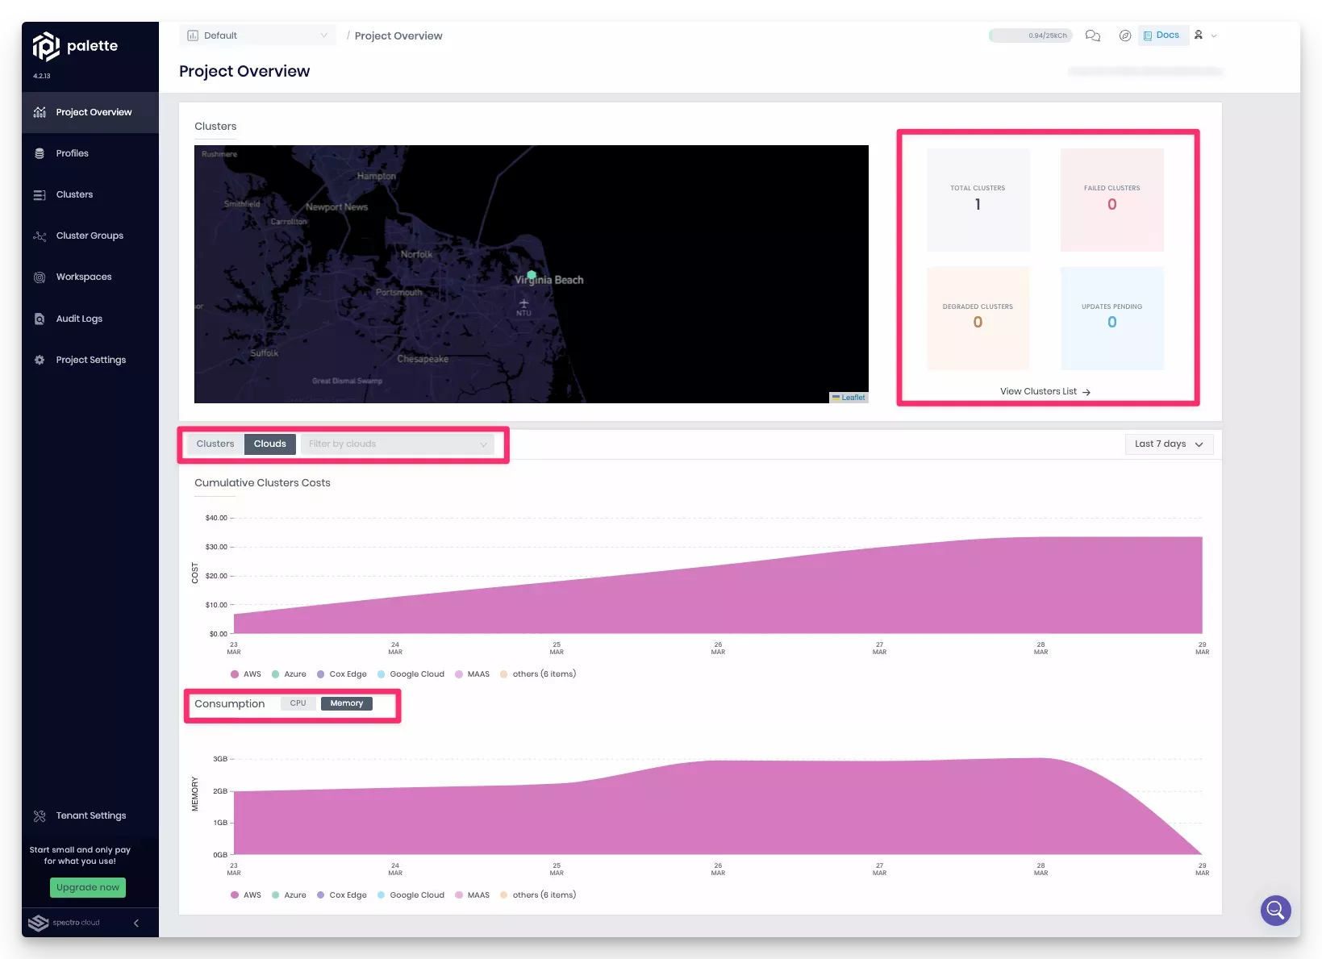Click the chat bubbles icon in header
This screenshot has height=959, width=1322.
pos(1093,35)
